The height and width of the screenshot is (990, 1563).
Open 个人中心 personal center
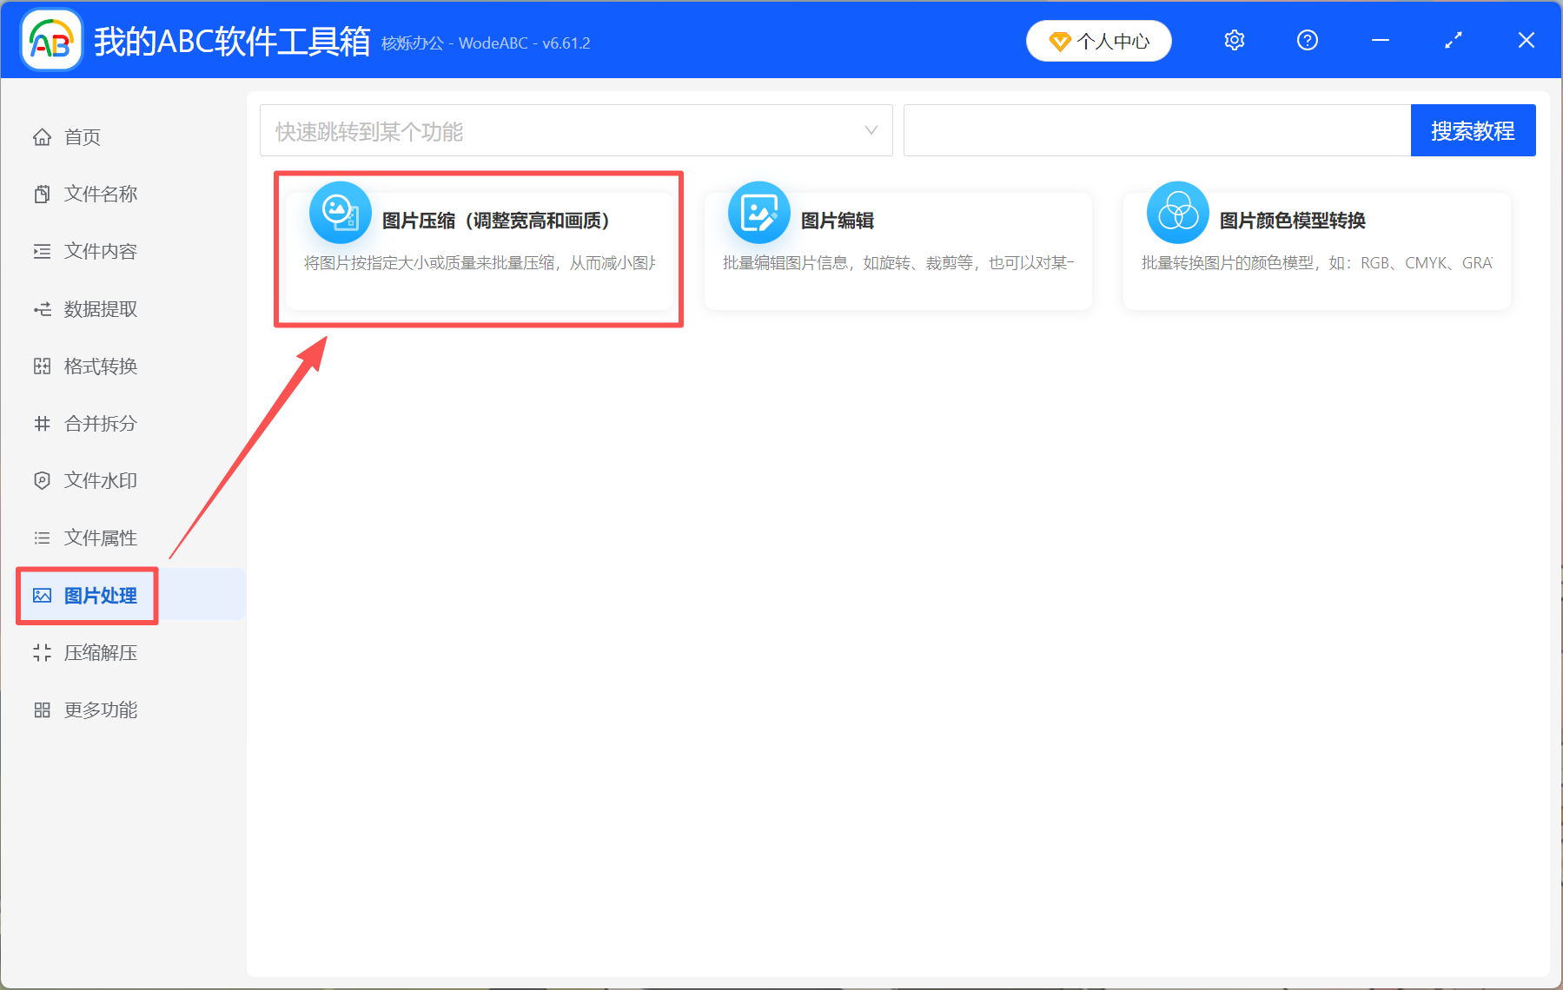click(x=1098, y=40)
